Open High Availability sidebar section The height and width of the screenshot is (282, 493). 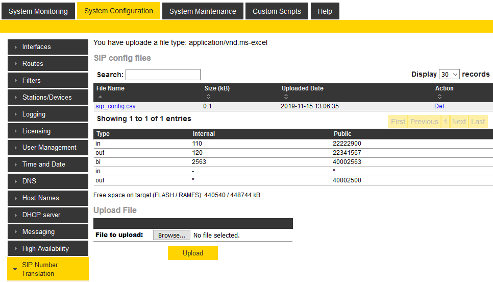click(48, 249)
